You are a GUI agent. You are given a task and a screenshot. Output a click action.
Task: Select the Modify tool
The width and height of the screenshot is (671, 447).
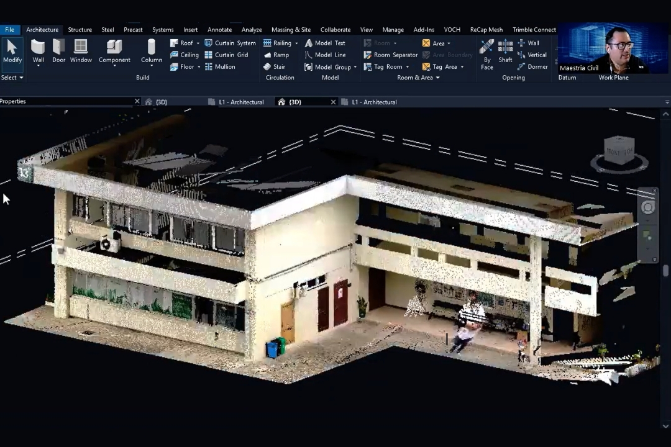pos(12,51)
